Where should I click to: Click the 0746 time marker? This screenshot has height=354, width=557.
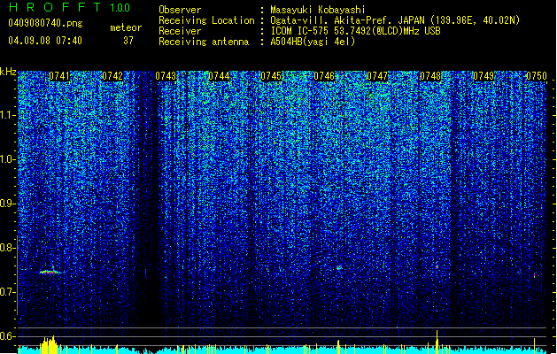[324, 76]
